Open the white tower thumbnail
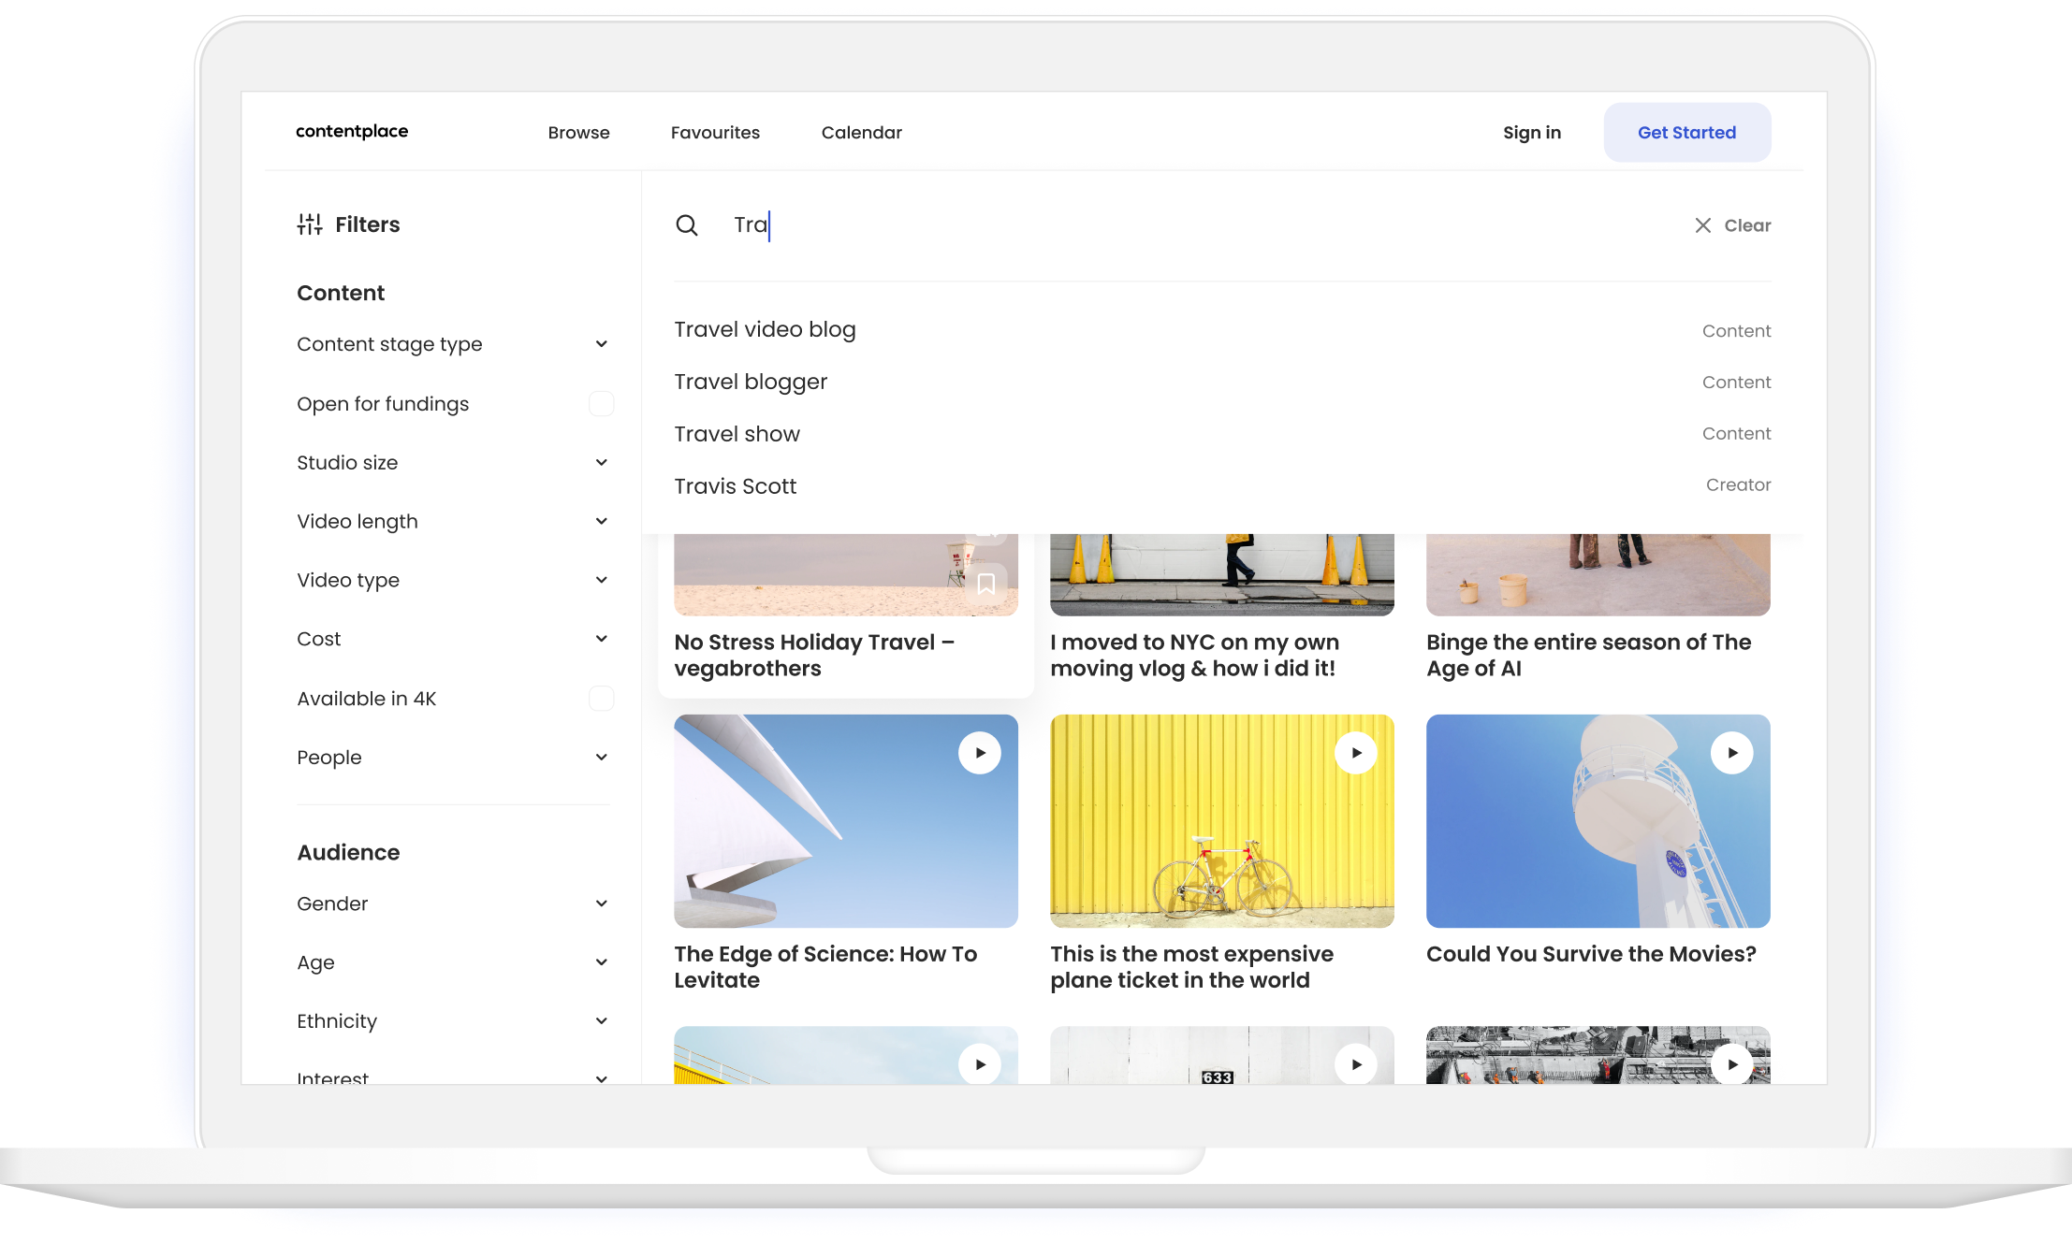The width and height of the screenshot is (2072, 1243). [1598, 821]
